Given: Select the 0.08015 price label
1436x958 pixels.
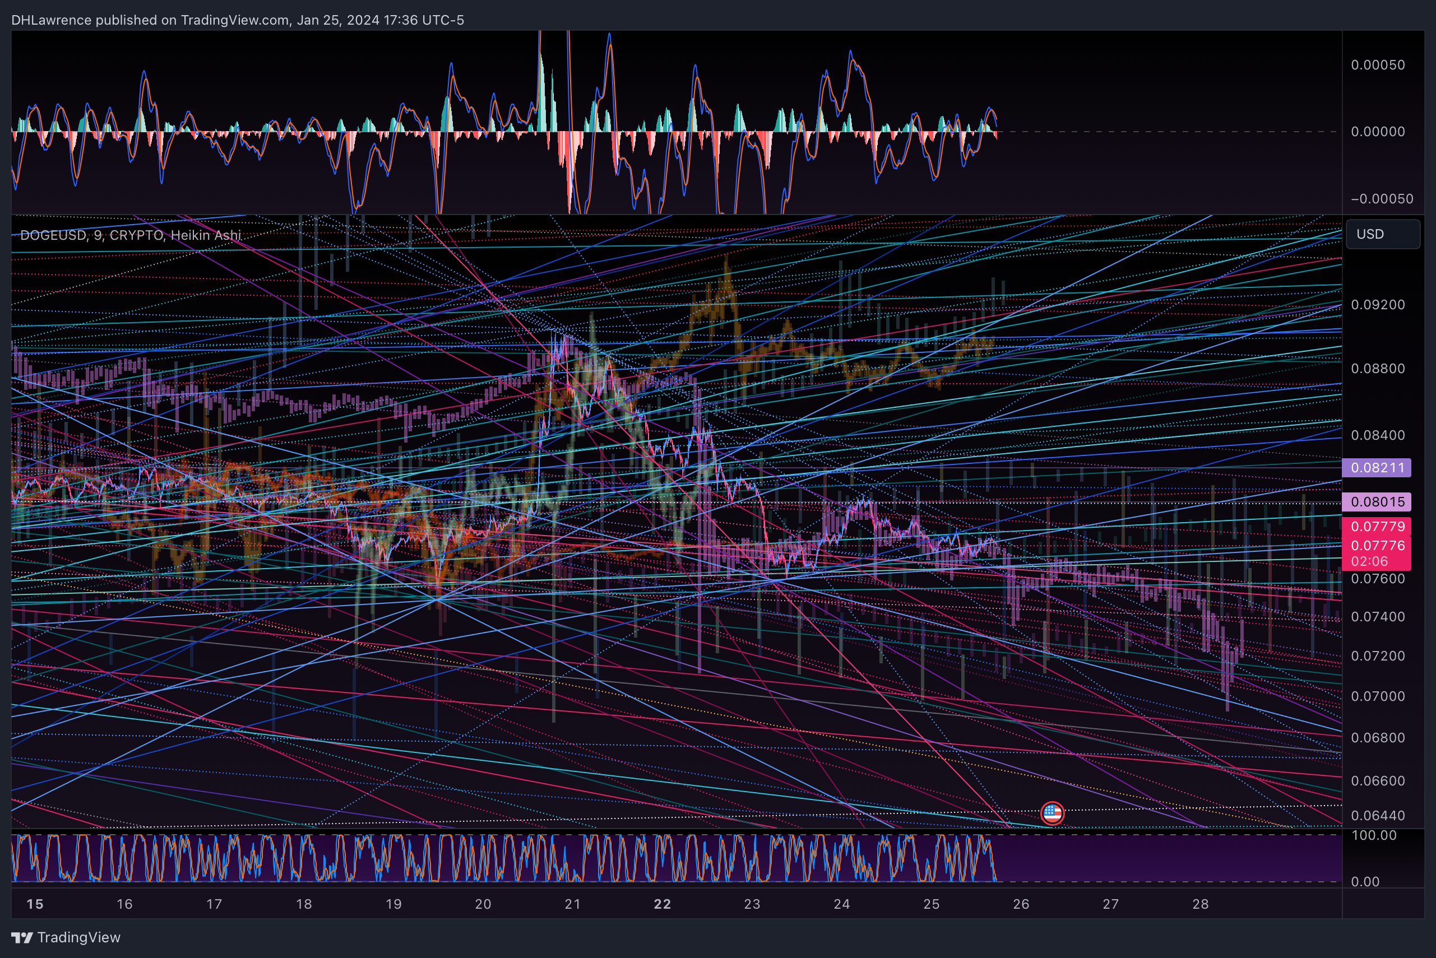Looking at the screenshot, I should tap(1377, 502).
